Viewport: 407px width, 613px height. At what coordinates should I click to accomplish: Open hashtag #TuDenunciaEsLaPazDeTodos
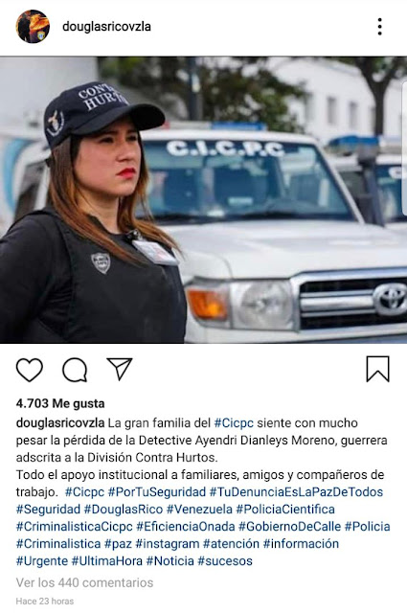pos(296,491)
